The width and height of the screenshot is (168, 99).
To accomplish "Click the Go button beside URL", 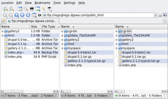I will tap(160, 15).
